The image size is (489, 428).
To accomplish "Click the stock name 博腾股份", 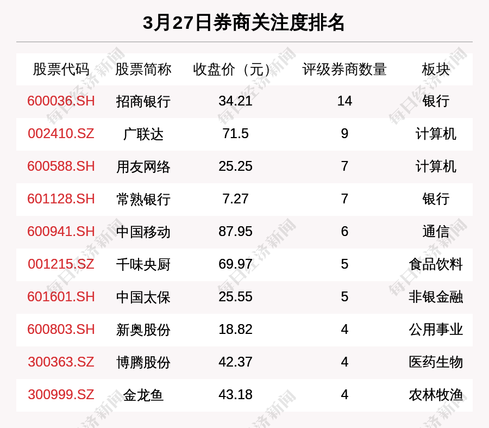I will (143, 362).
